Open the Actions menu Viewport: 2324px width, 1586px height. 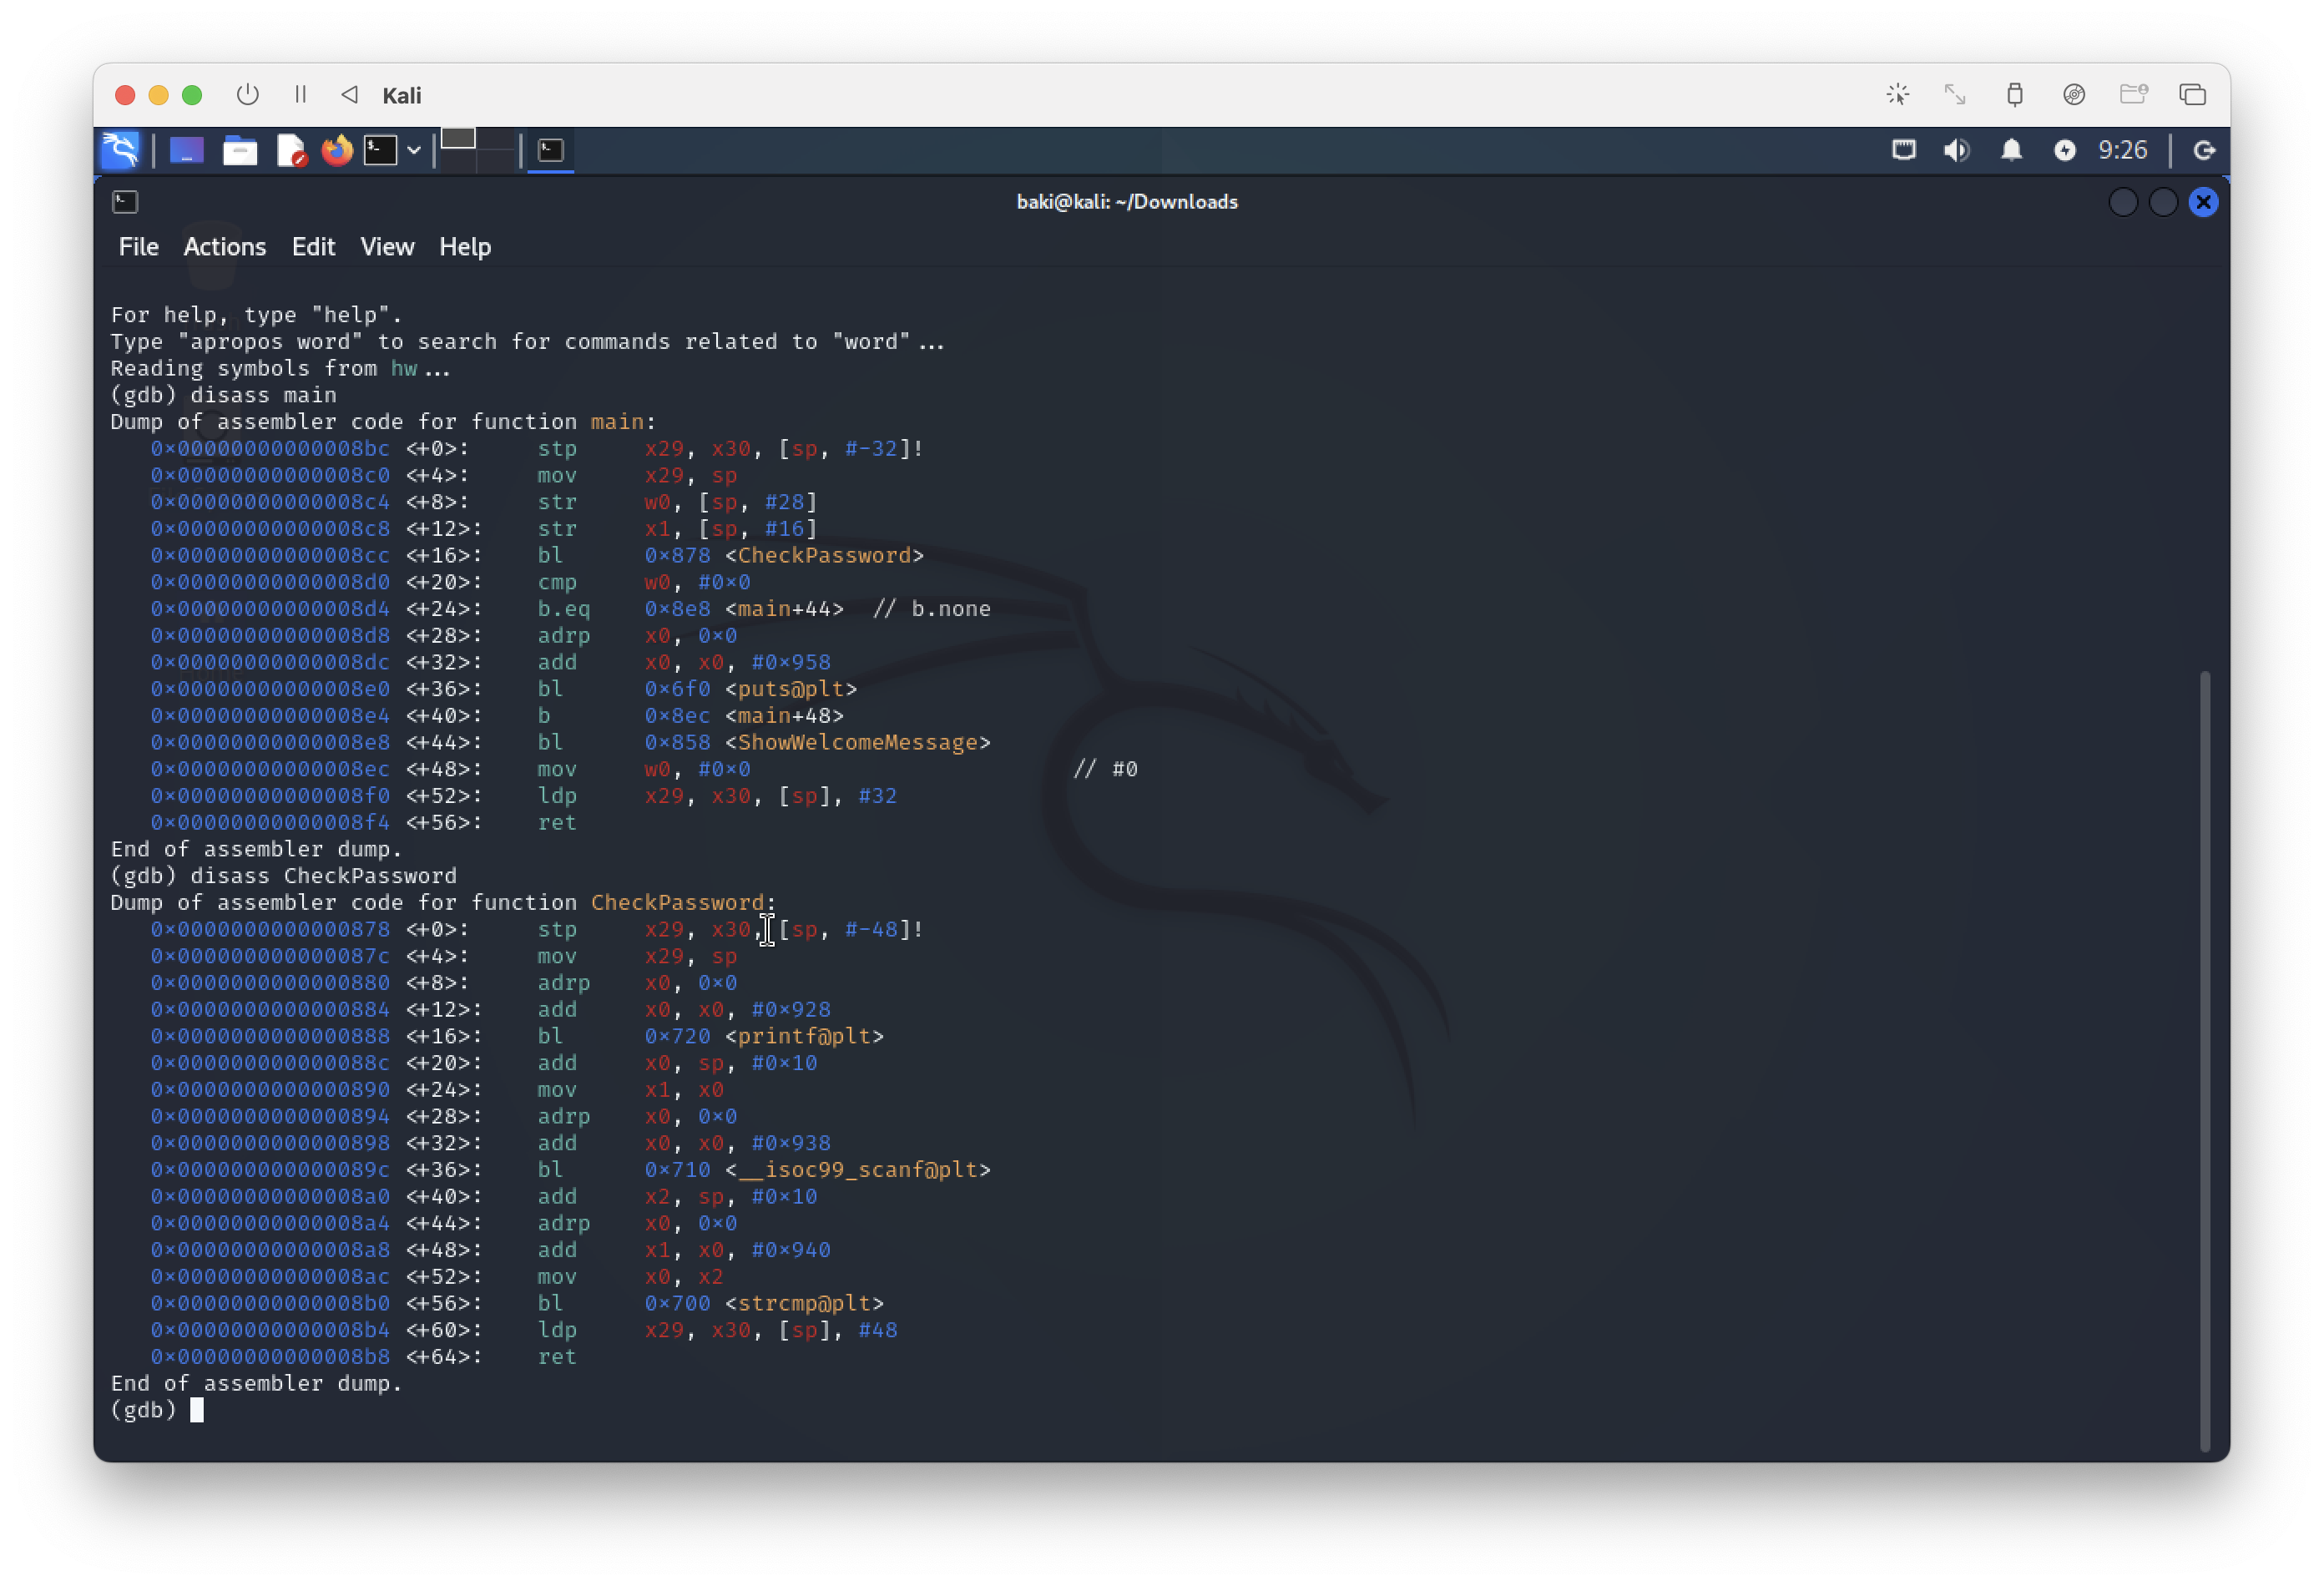224,247
